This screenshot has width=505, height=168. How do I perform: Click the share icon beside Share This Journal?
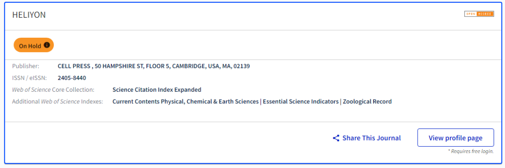coord(336,138)
